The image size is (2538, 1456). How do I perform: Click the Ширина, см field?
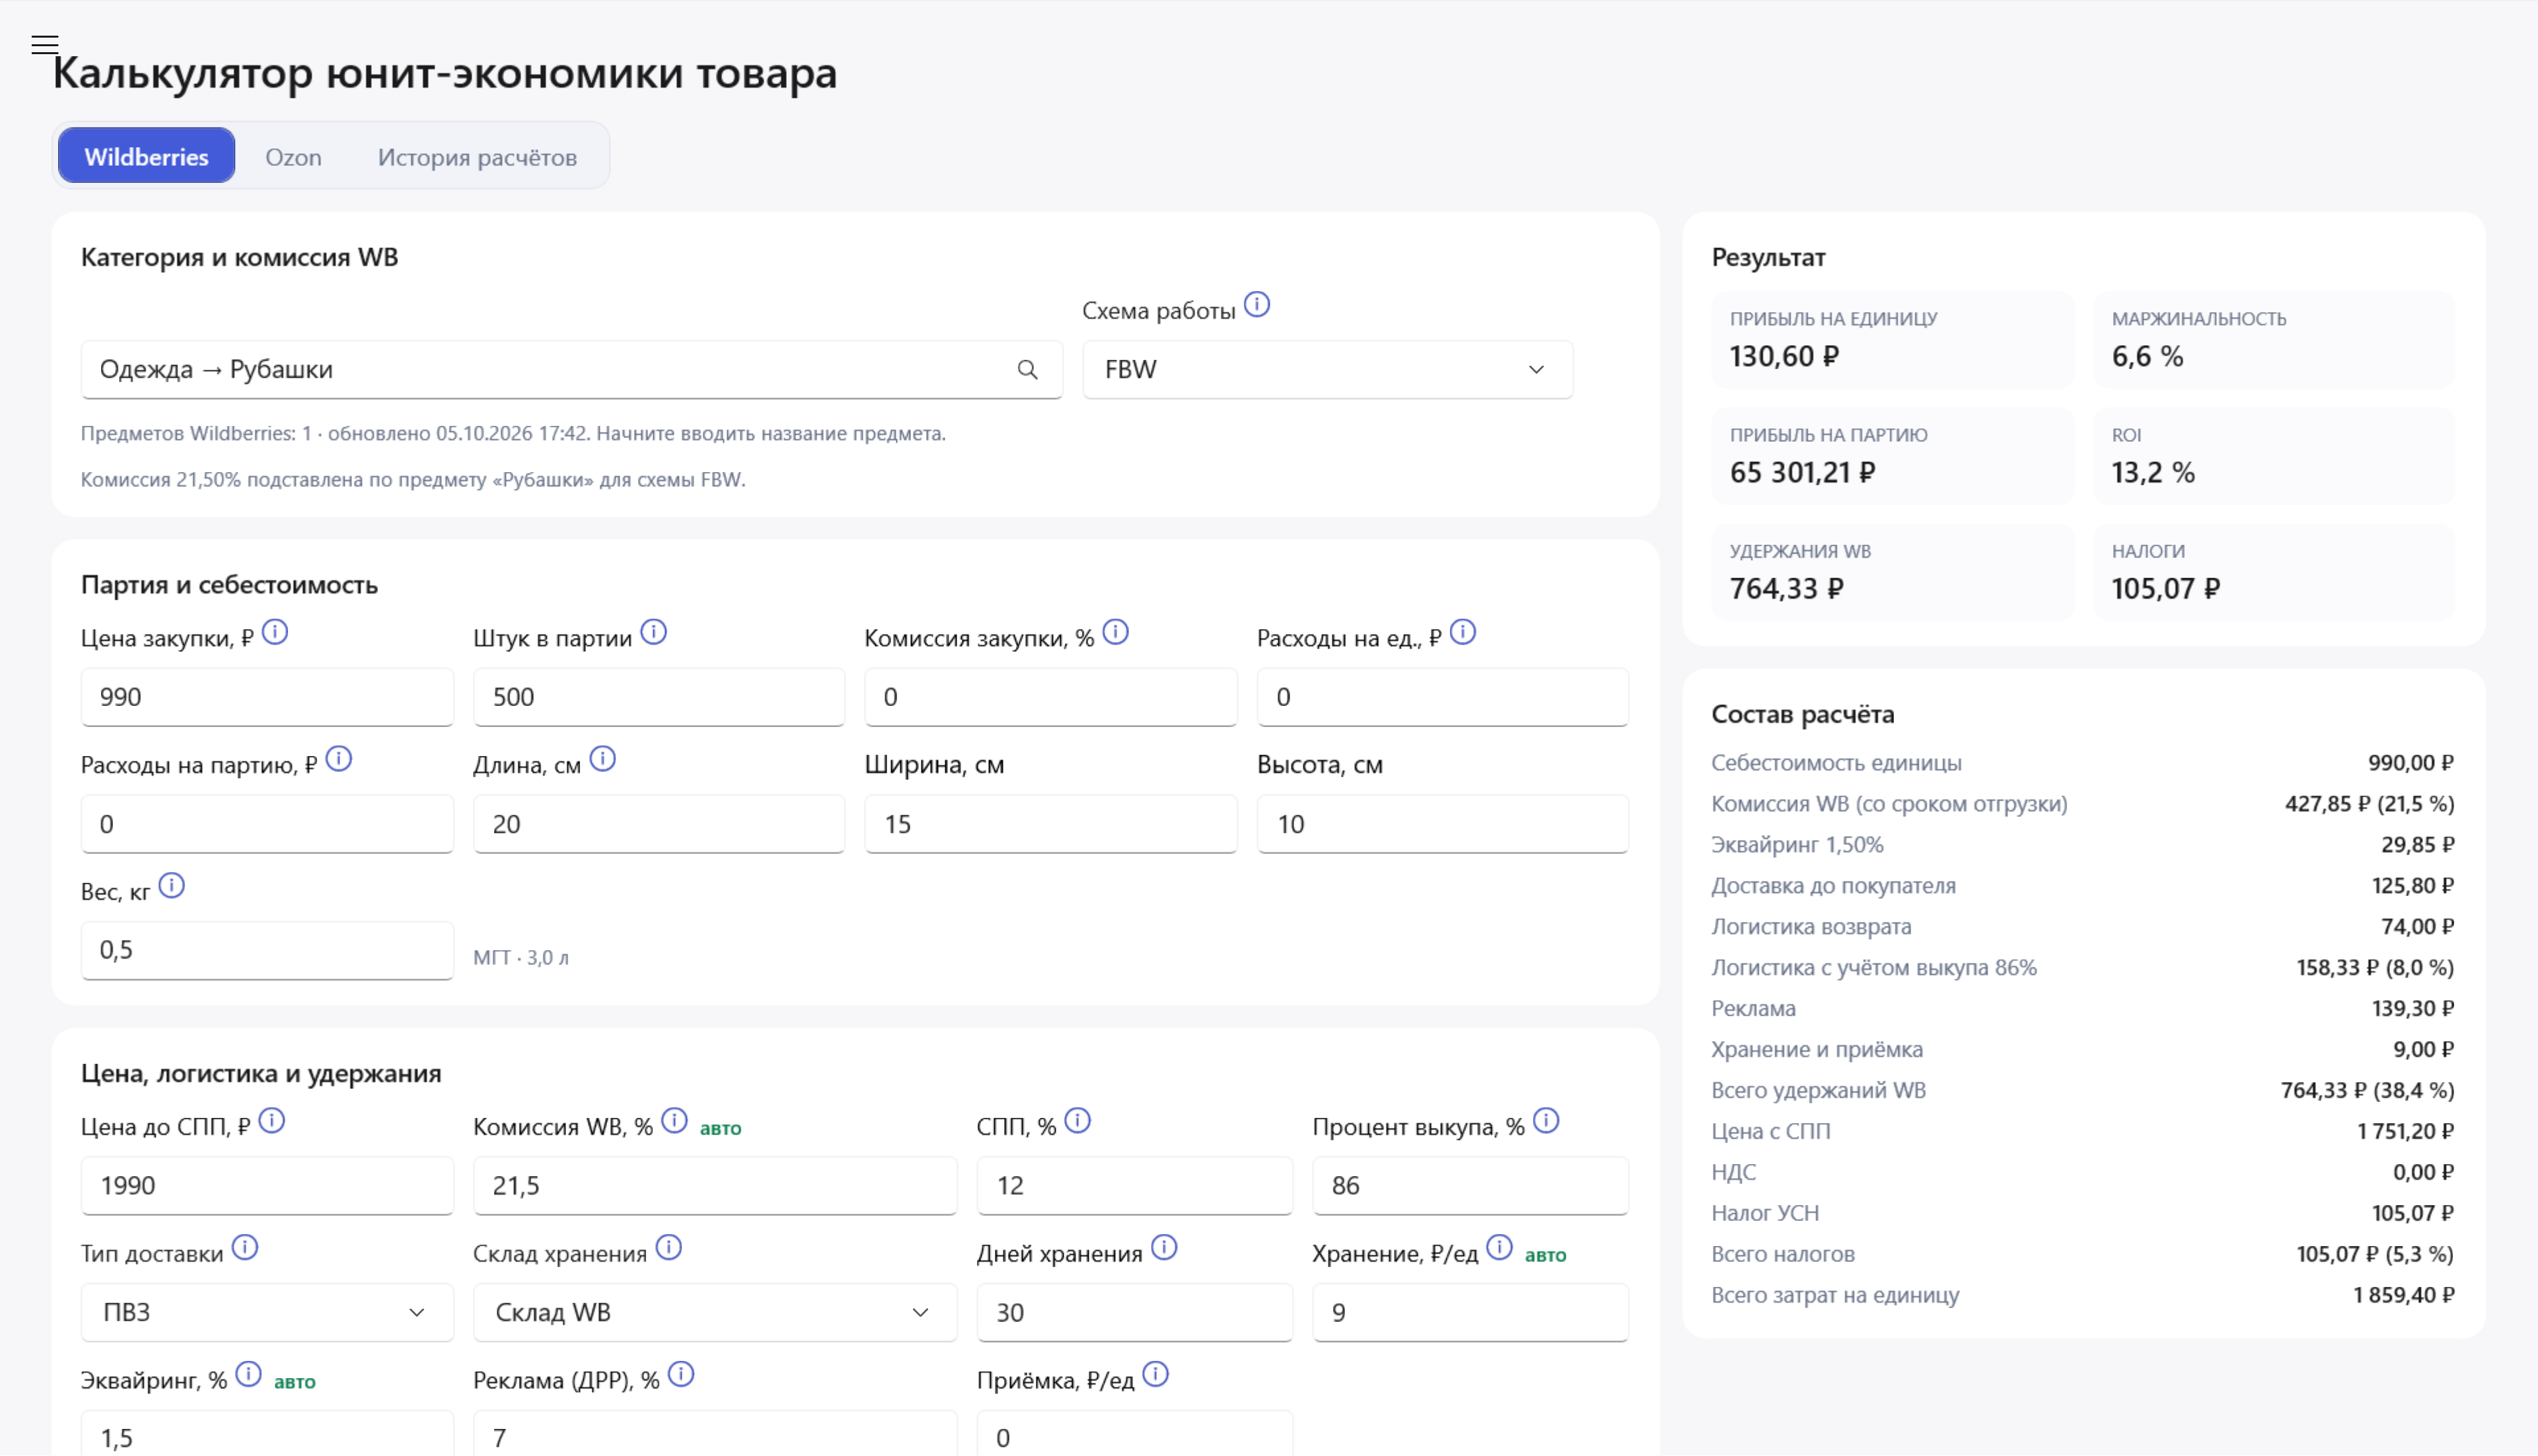[x=1052, y=824]
